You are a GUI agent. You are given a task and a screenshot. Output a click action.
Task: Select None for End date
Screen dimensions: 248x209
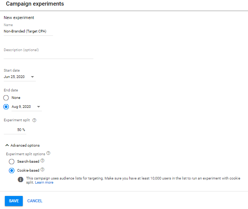point(6,98)
